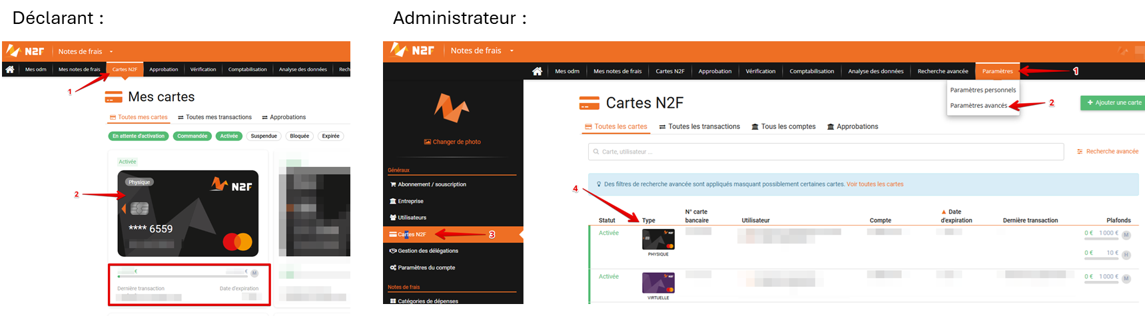Image resolution: width=1145 pixels, height=316 pixels.
Task: Open the Notes de frais dropdown in the Administrateur header
Action: coord(482,51)
